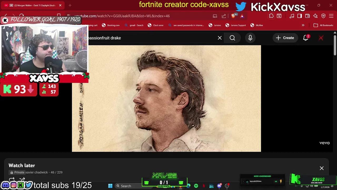Toggle playlist shuffle icon
Viewport: 337px width, 190px height.
pos(22,180)
